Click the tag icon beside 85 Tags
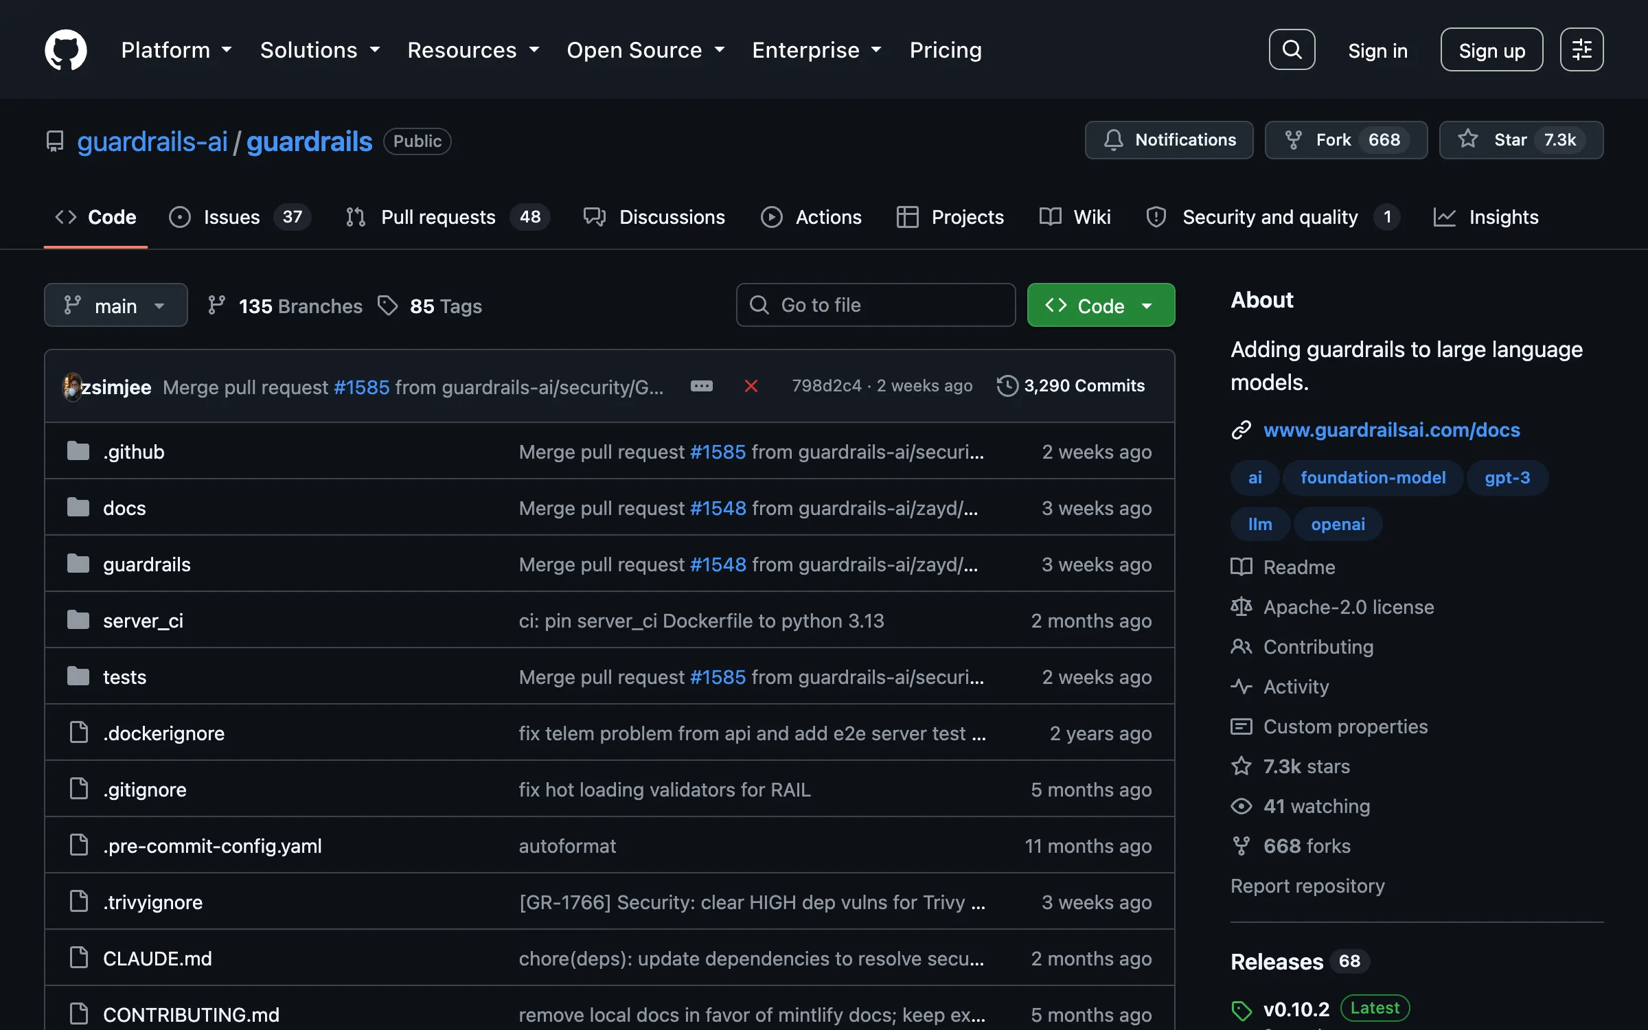The image size is (1648, 1030). point(388,306)
